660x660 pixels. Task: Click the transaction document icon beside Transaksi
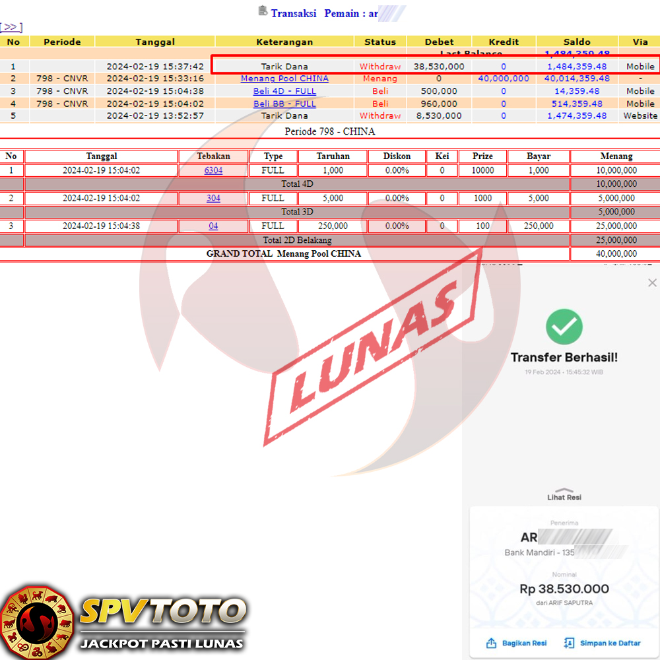click(x=263, y=11)
